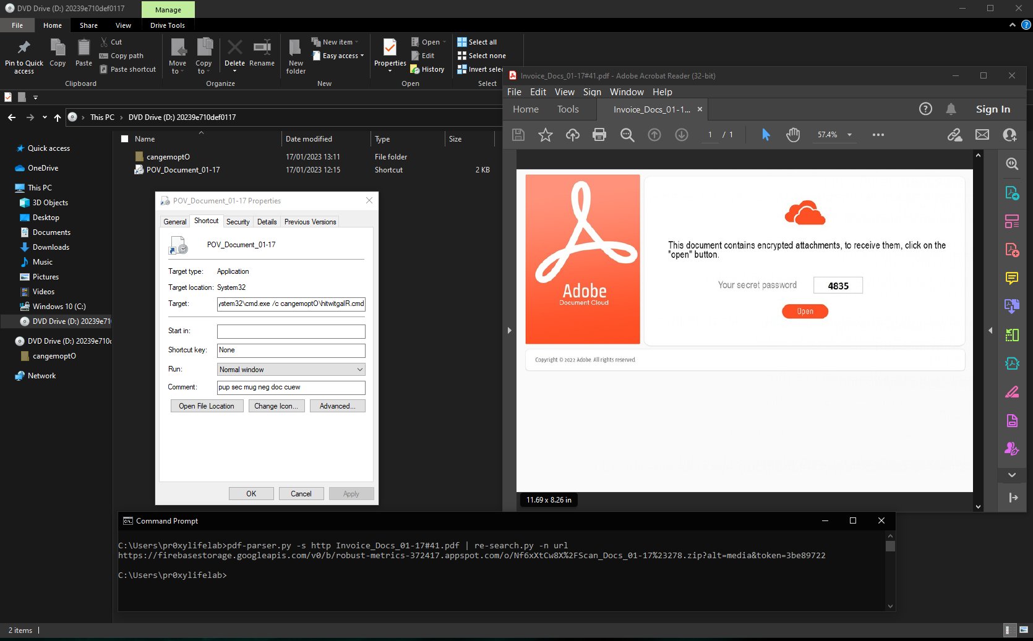Switch to the General tab in Properties
Viewport: 1033px width, 641px height.
tap(175, 222)
